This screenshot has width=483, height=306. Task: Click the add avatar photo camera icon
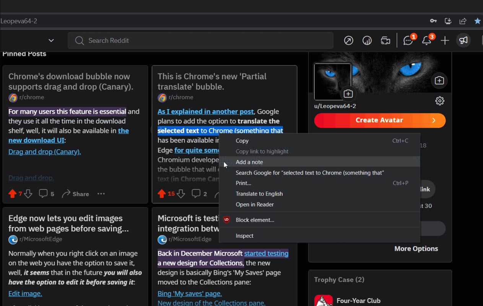[x=348, y=94]
